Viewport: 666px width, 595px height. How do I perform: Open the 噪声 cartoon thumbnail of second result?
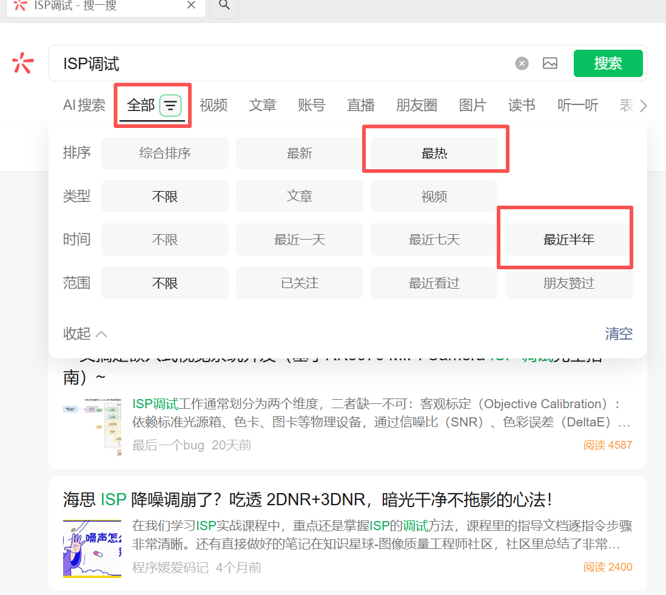pos(92,549)
